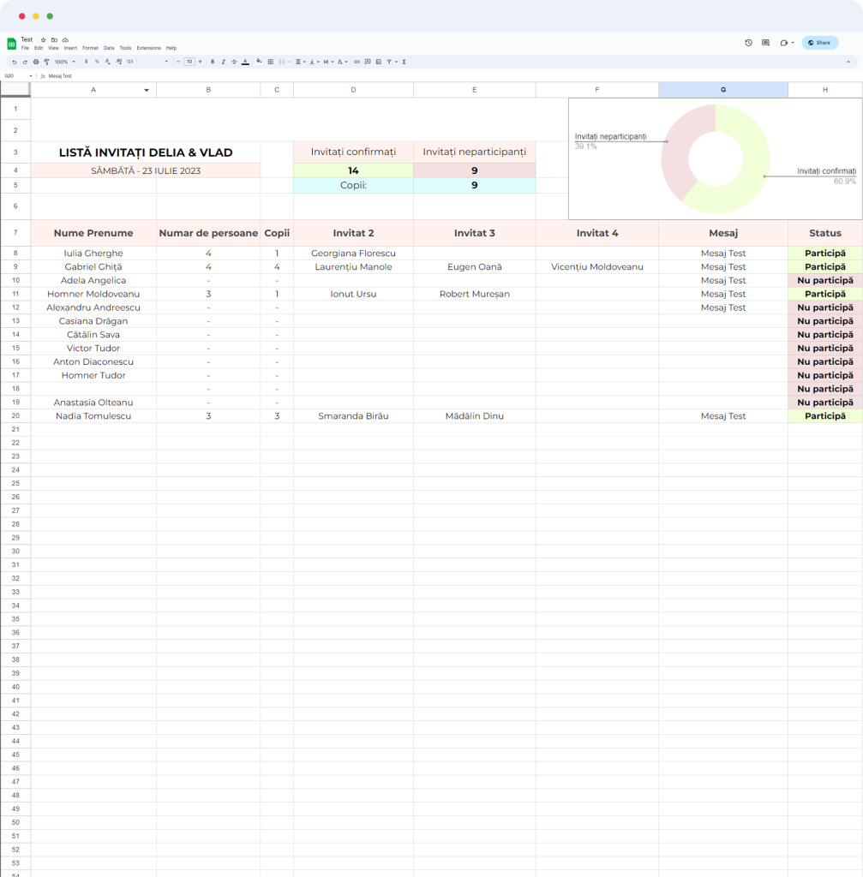
Task: Click the Undo icon in toolbar
Action: pos(14,62)
